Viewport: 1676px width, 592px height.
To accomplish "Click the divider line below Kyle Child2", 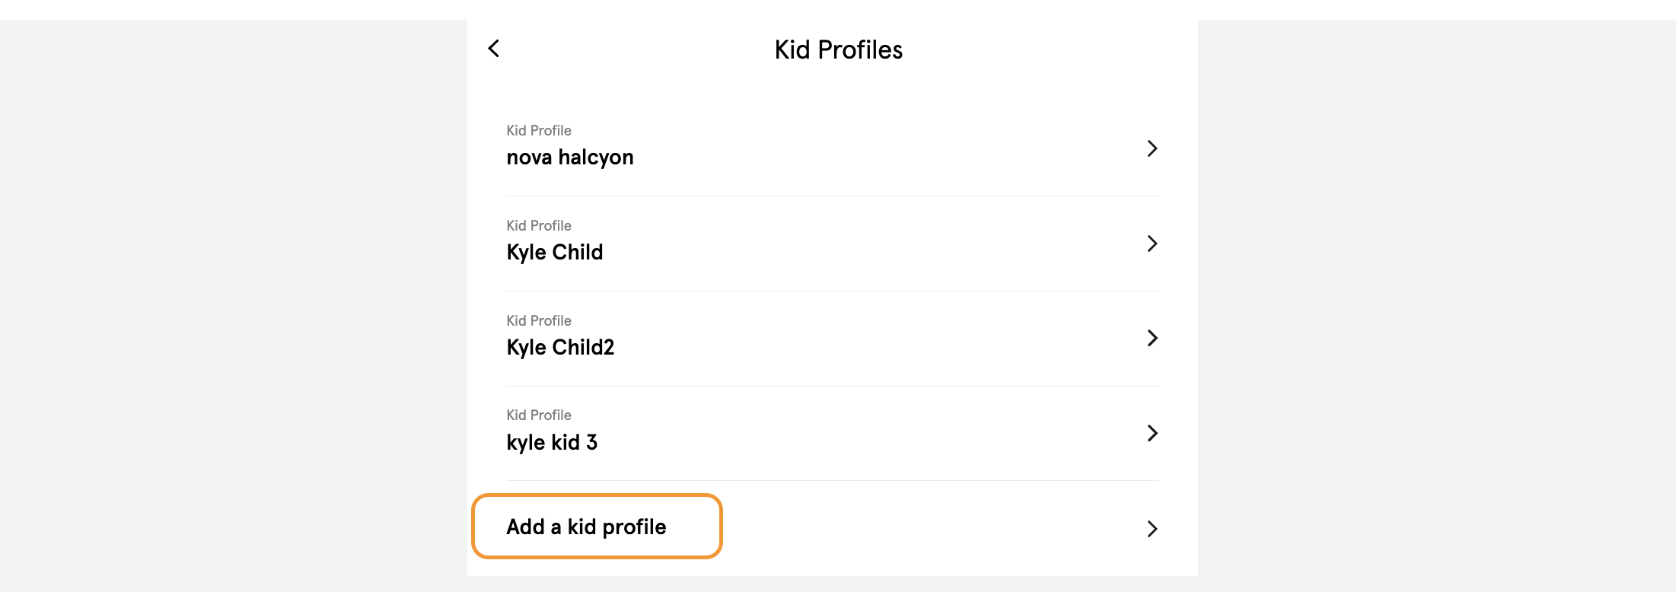I will click(832, 386).
